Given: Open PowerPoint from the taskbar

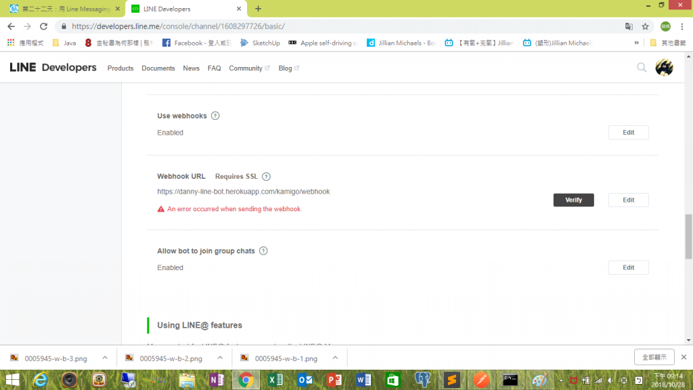Looking at the screenshot, I should [x=334, y=380].
